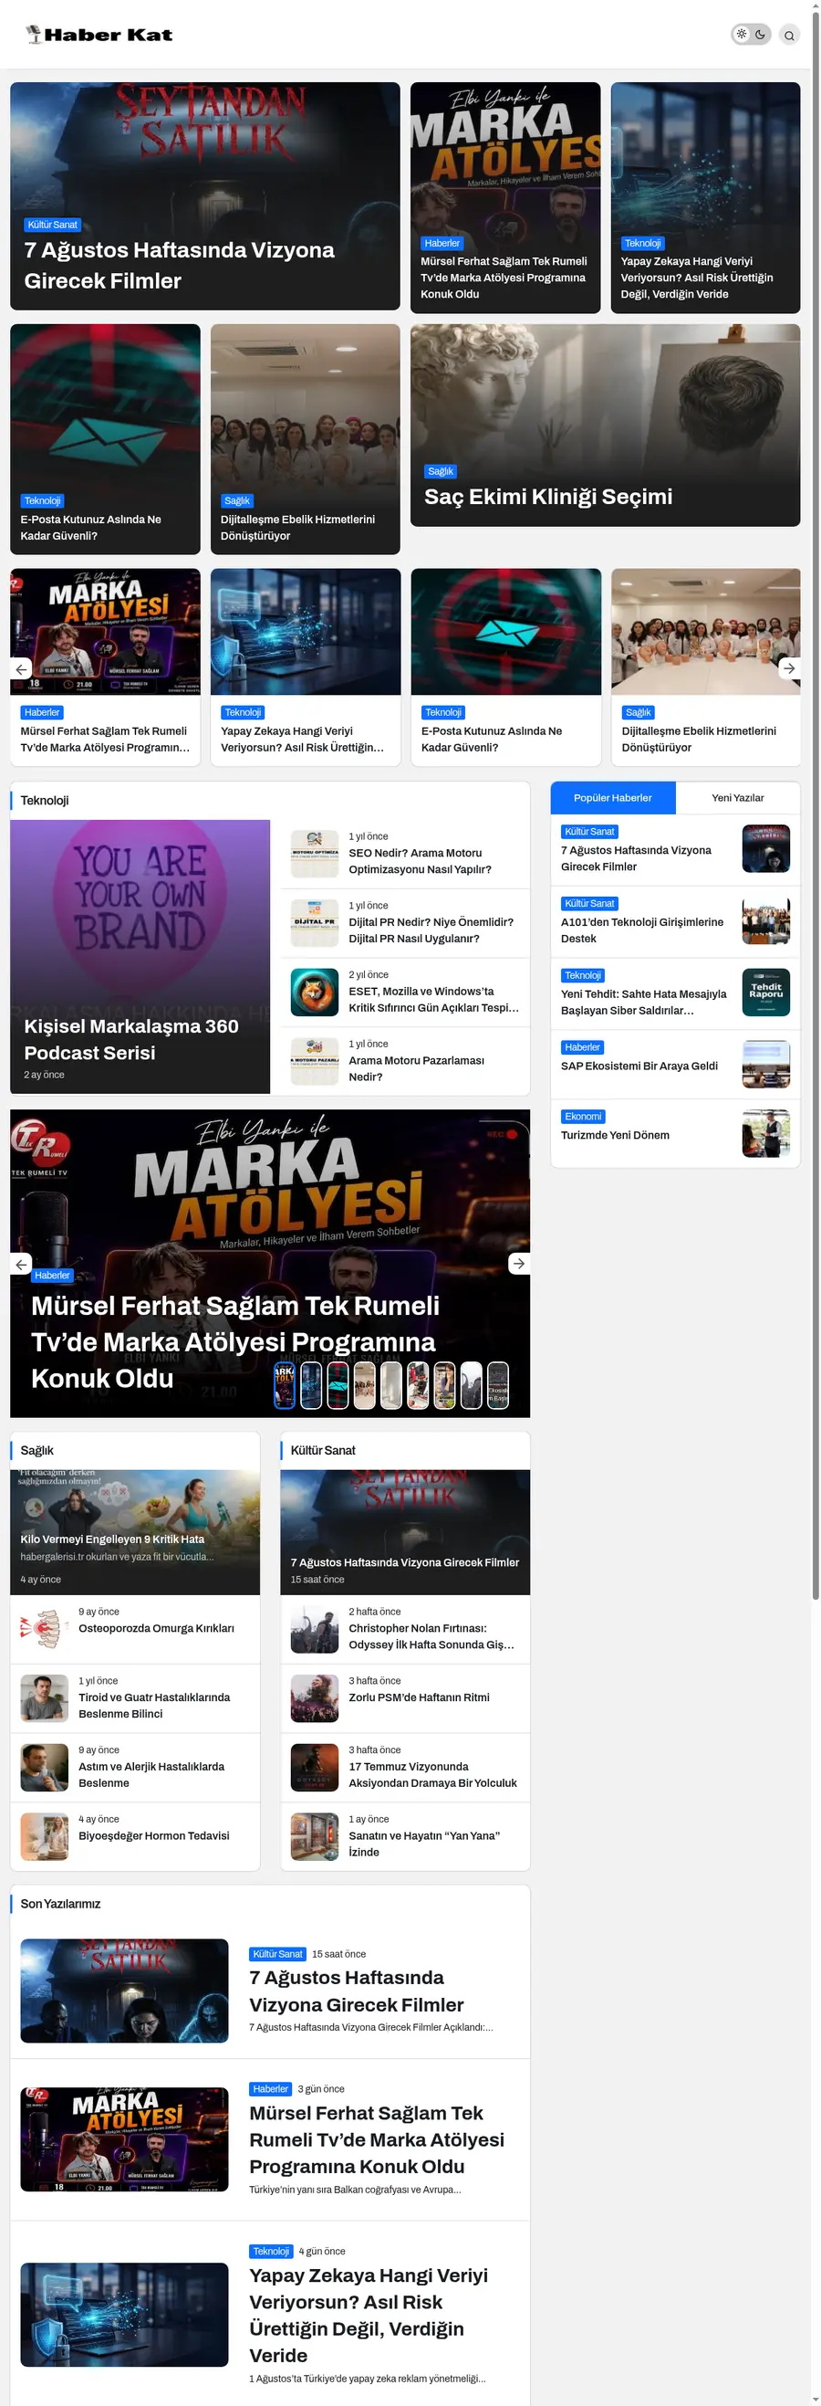Click SEO Nedir article thumbnail

click(x=315, y=854)
